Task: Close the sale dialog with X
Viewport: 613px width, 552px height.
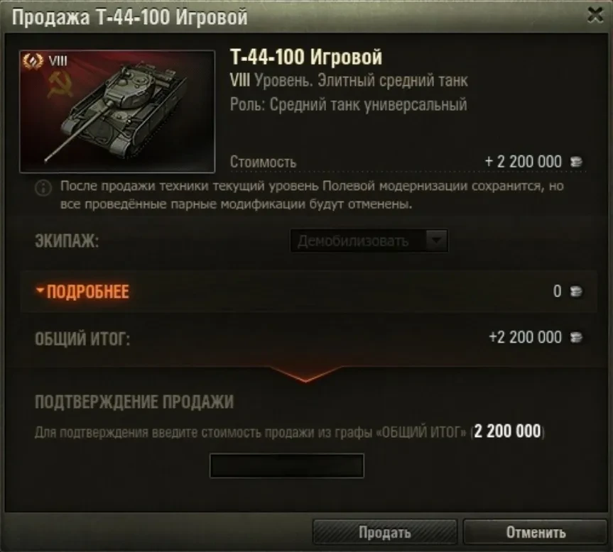Action: coord(595,15)
